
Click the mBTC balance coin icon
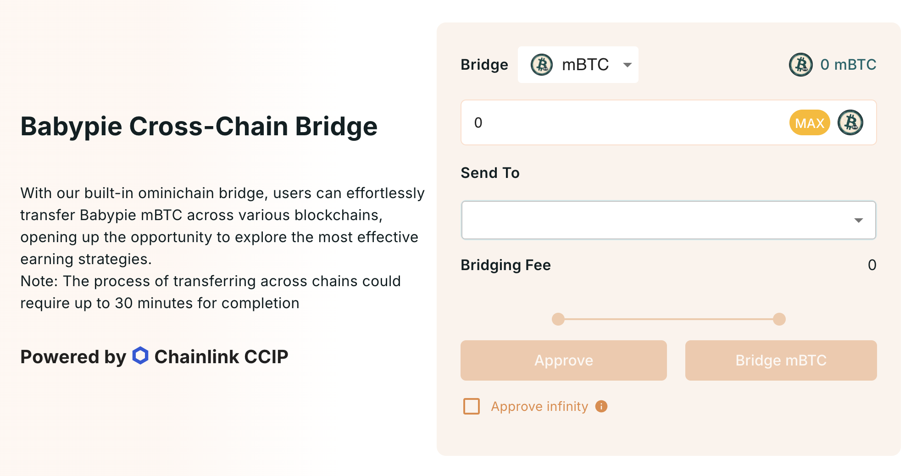800,65
